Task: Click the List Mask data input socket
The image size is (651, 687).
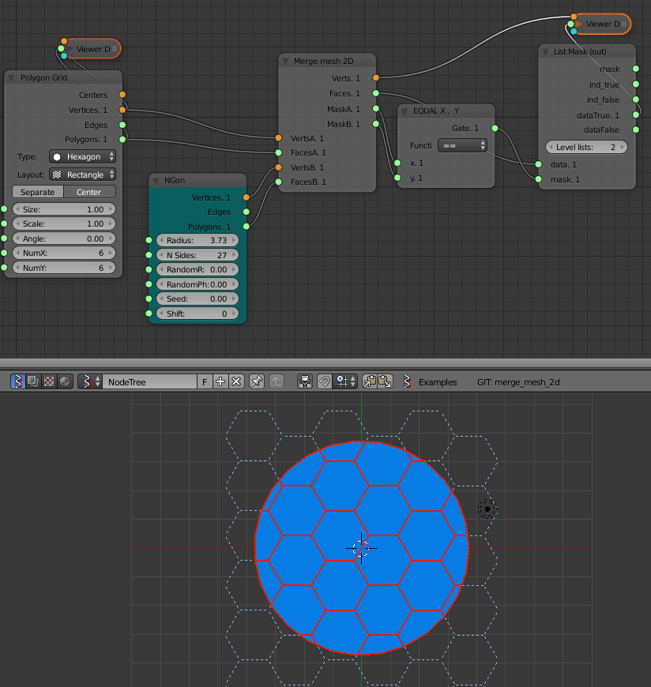Action: click(538, 164)
